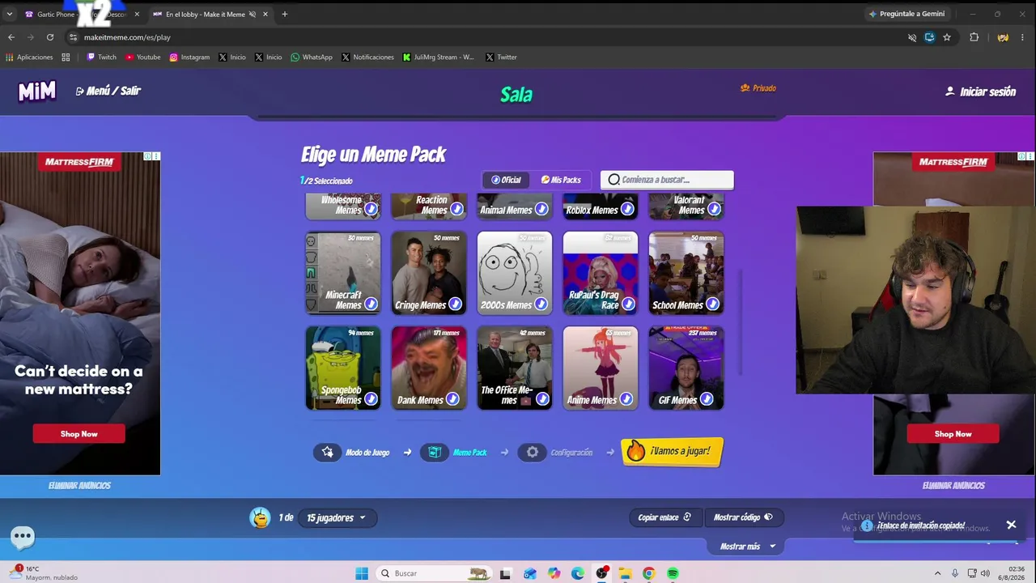Click the address bar URL
Image resolution: width=1036 pixels, height=583 pixels.
pos(127,37)
